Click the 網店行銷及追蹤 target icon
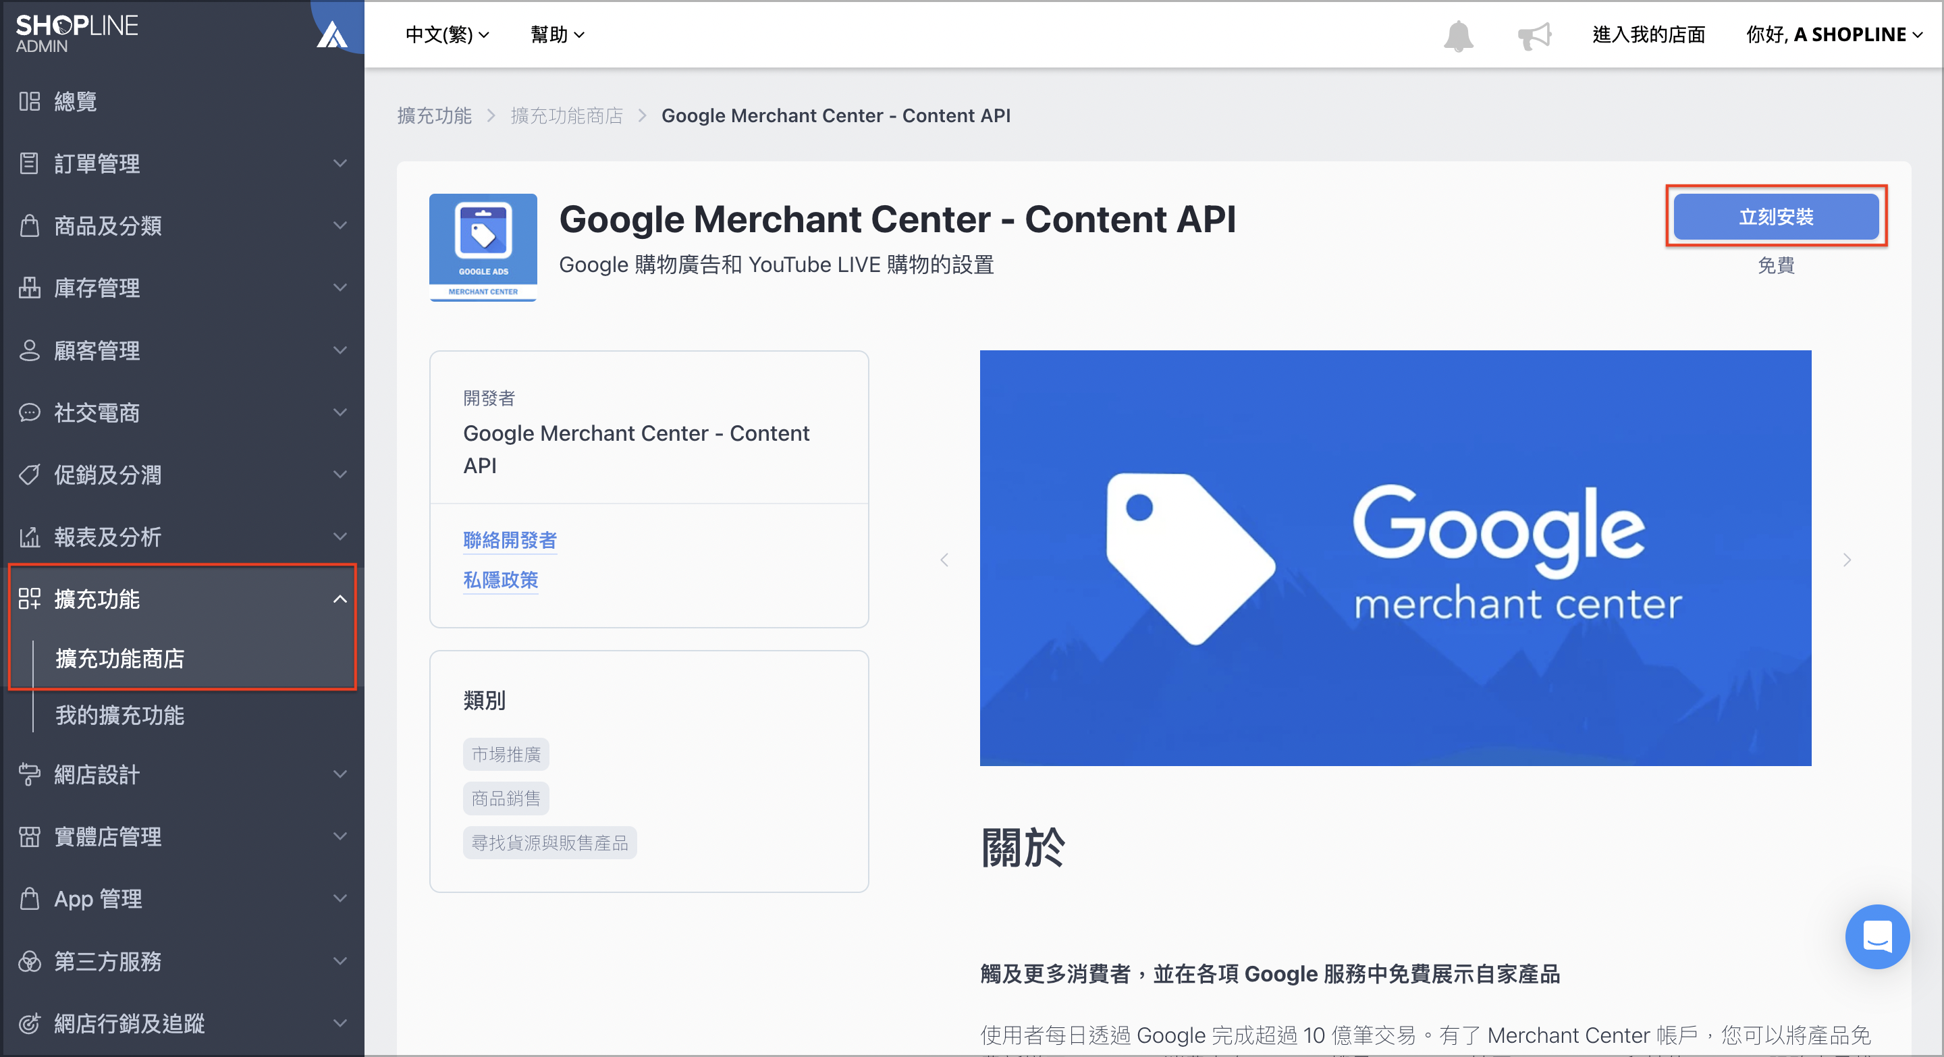Viewport: 1944px width, 1057px height. click(30, 1023)
